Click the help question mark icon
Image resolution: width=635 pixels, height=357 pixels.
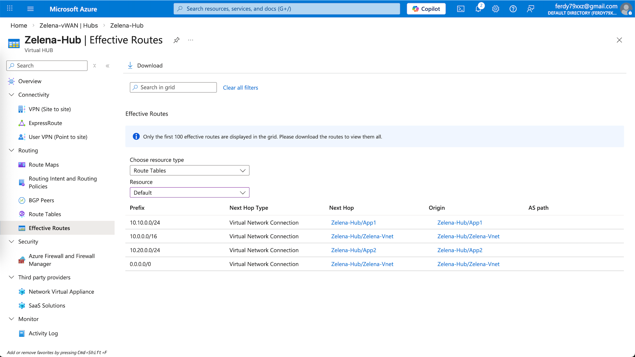coord(513,9)
